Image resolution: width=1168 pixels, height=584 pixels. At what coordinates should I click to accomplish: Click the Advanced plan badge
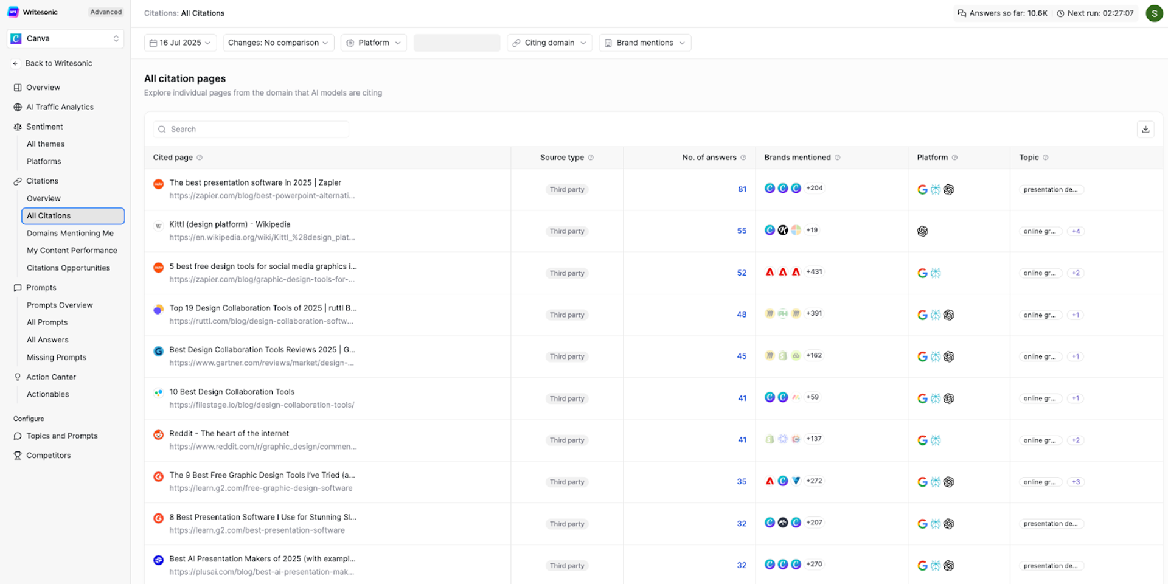coord(106,12)
